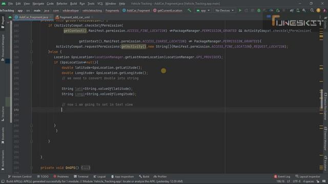The height and width of the screenshot is (184, 328).
Task: Open the Navigate menu
Action: [38, 4]
